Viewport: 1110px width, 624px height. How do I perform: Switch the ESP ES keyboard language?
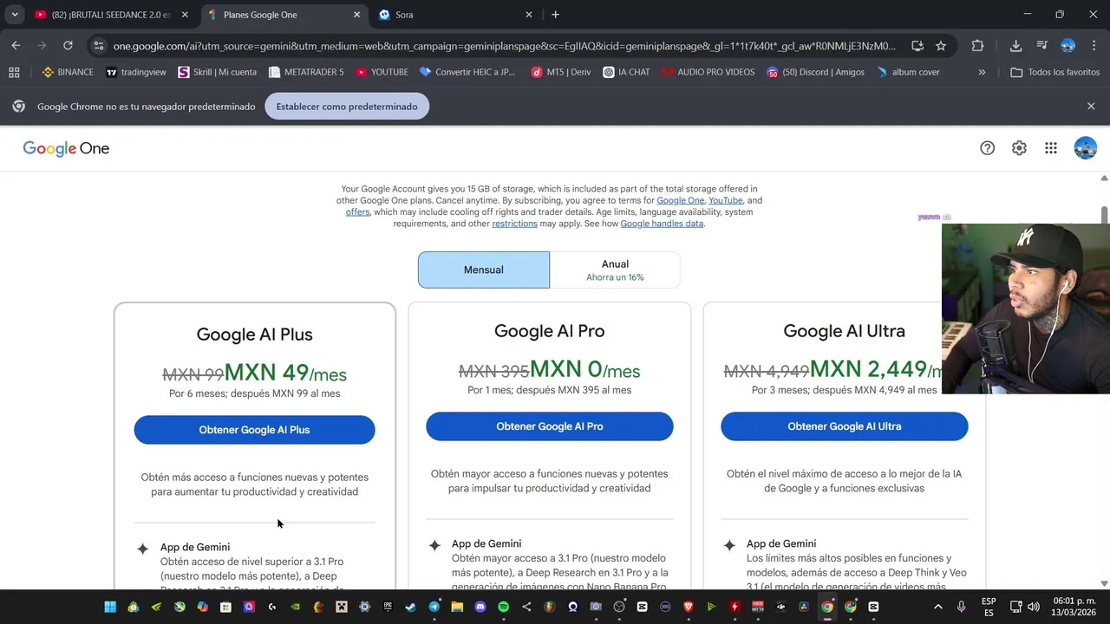(989, 607)
